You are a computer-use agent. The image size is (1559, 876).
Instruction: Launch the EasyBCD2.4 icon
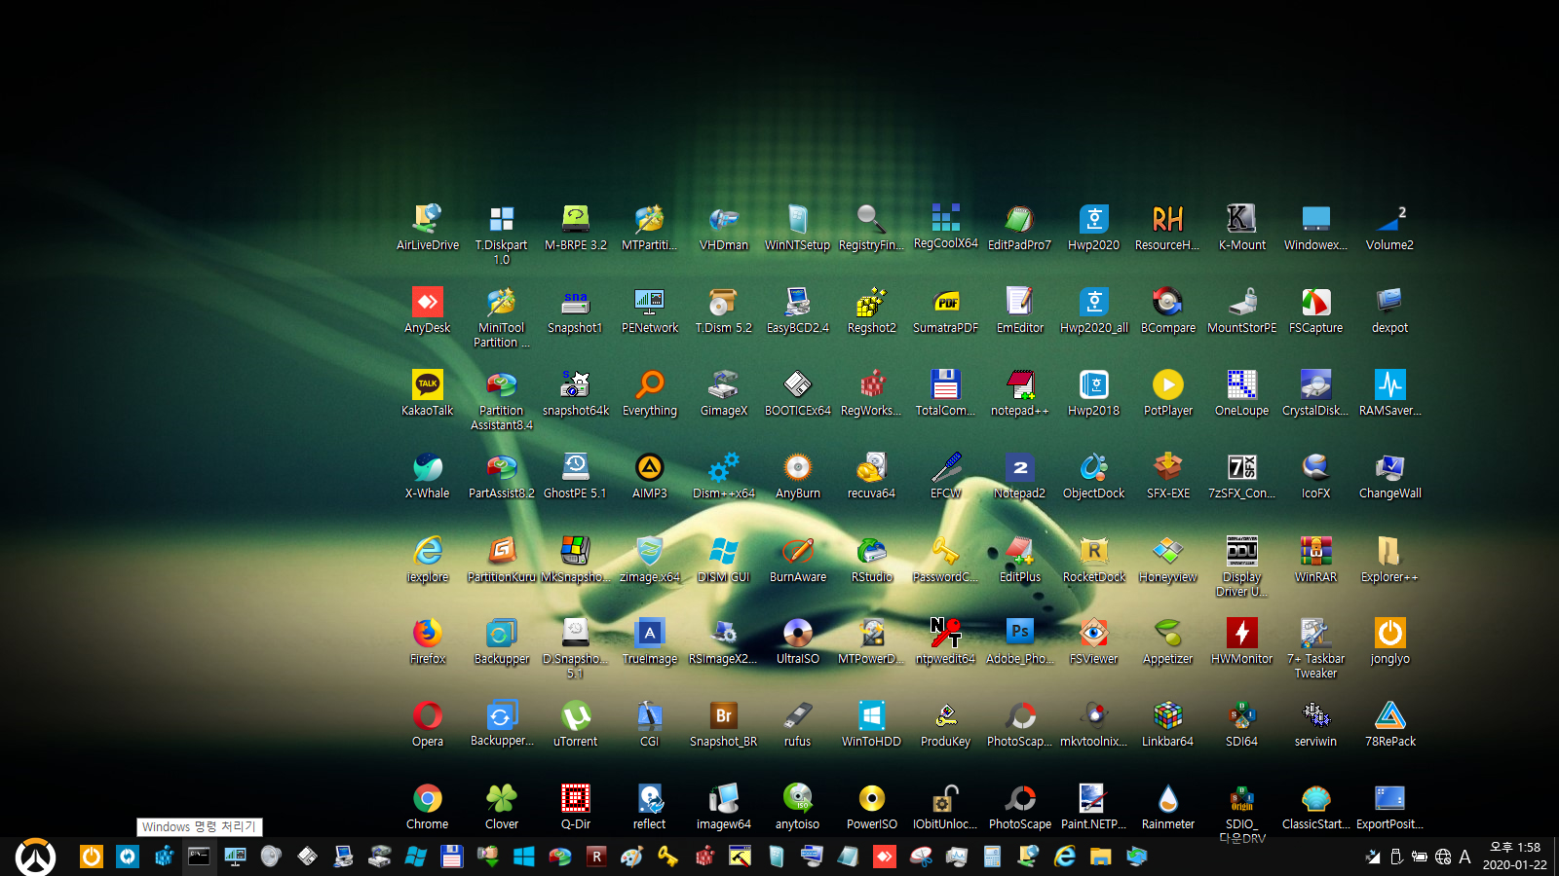pyautogui.click(x=798, y=310)
